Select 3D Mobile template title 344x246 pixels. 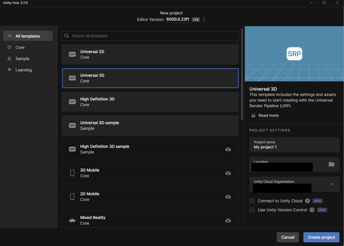pos(89,170)
